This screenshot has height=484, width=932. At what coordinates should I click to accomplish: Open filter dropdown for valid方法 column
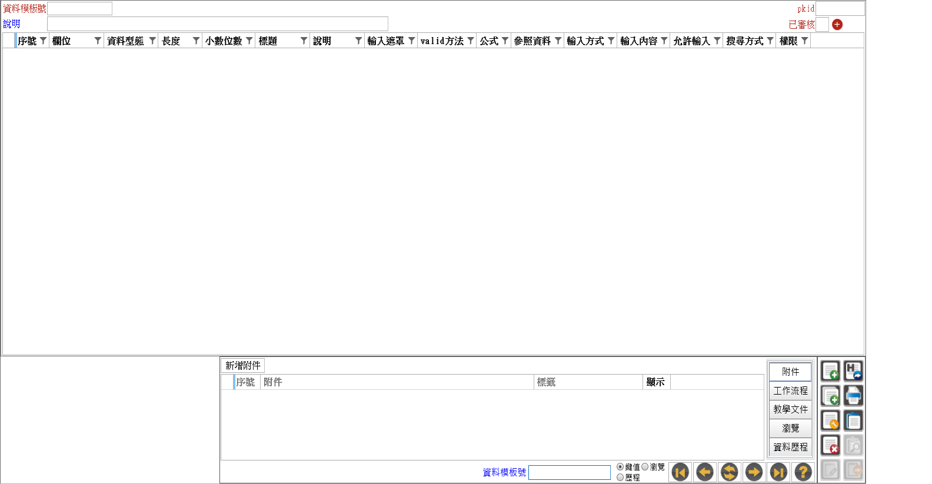[470, 41]
